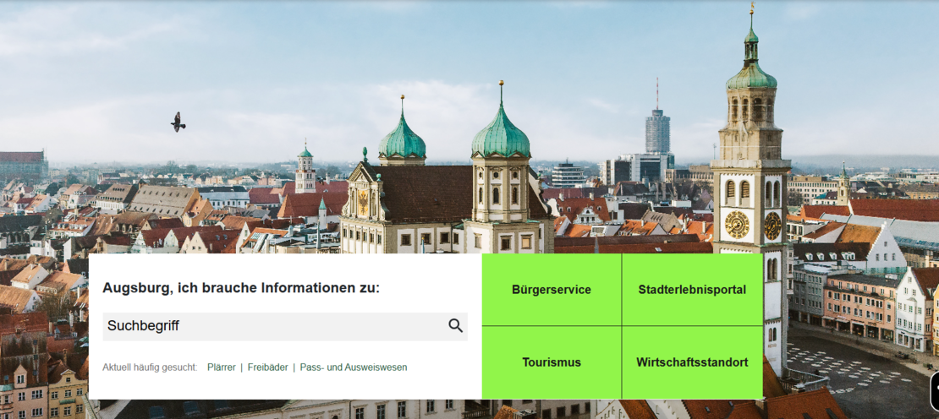Follow the Freibäder link
This screenshot has height=419, width=939.
tap(267, 367)
